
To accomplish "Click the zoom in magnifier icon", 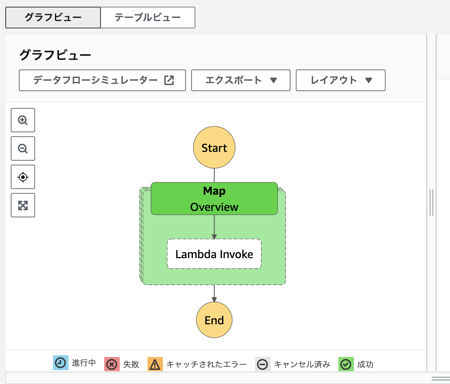I will pos(23,120).
